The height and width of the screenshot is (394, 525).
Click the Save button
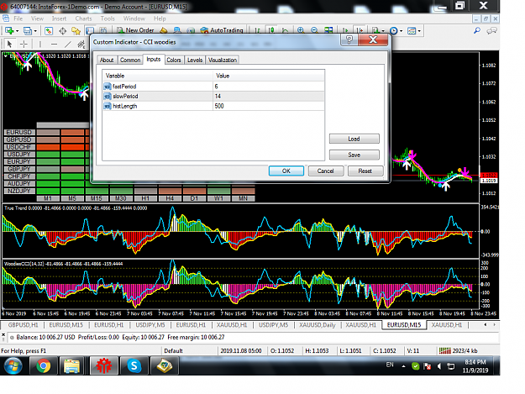pos(354,155)
